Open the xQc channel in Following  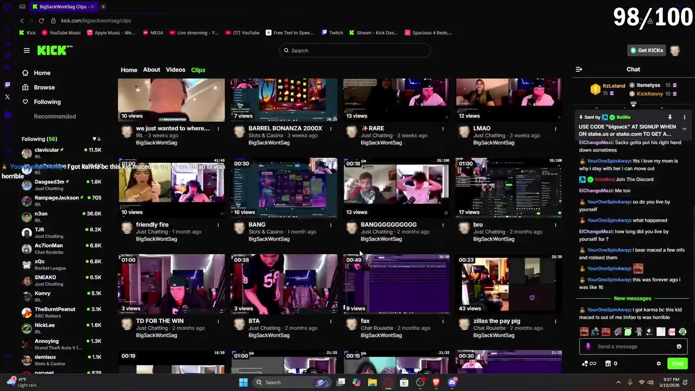[61, 264]
